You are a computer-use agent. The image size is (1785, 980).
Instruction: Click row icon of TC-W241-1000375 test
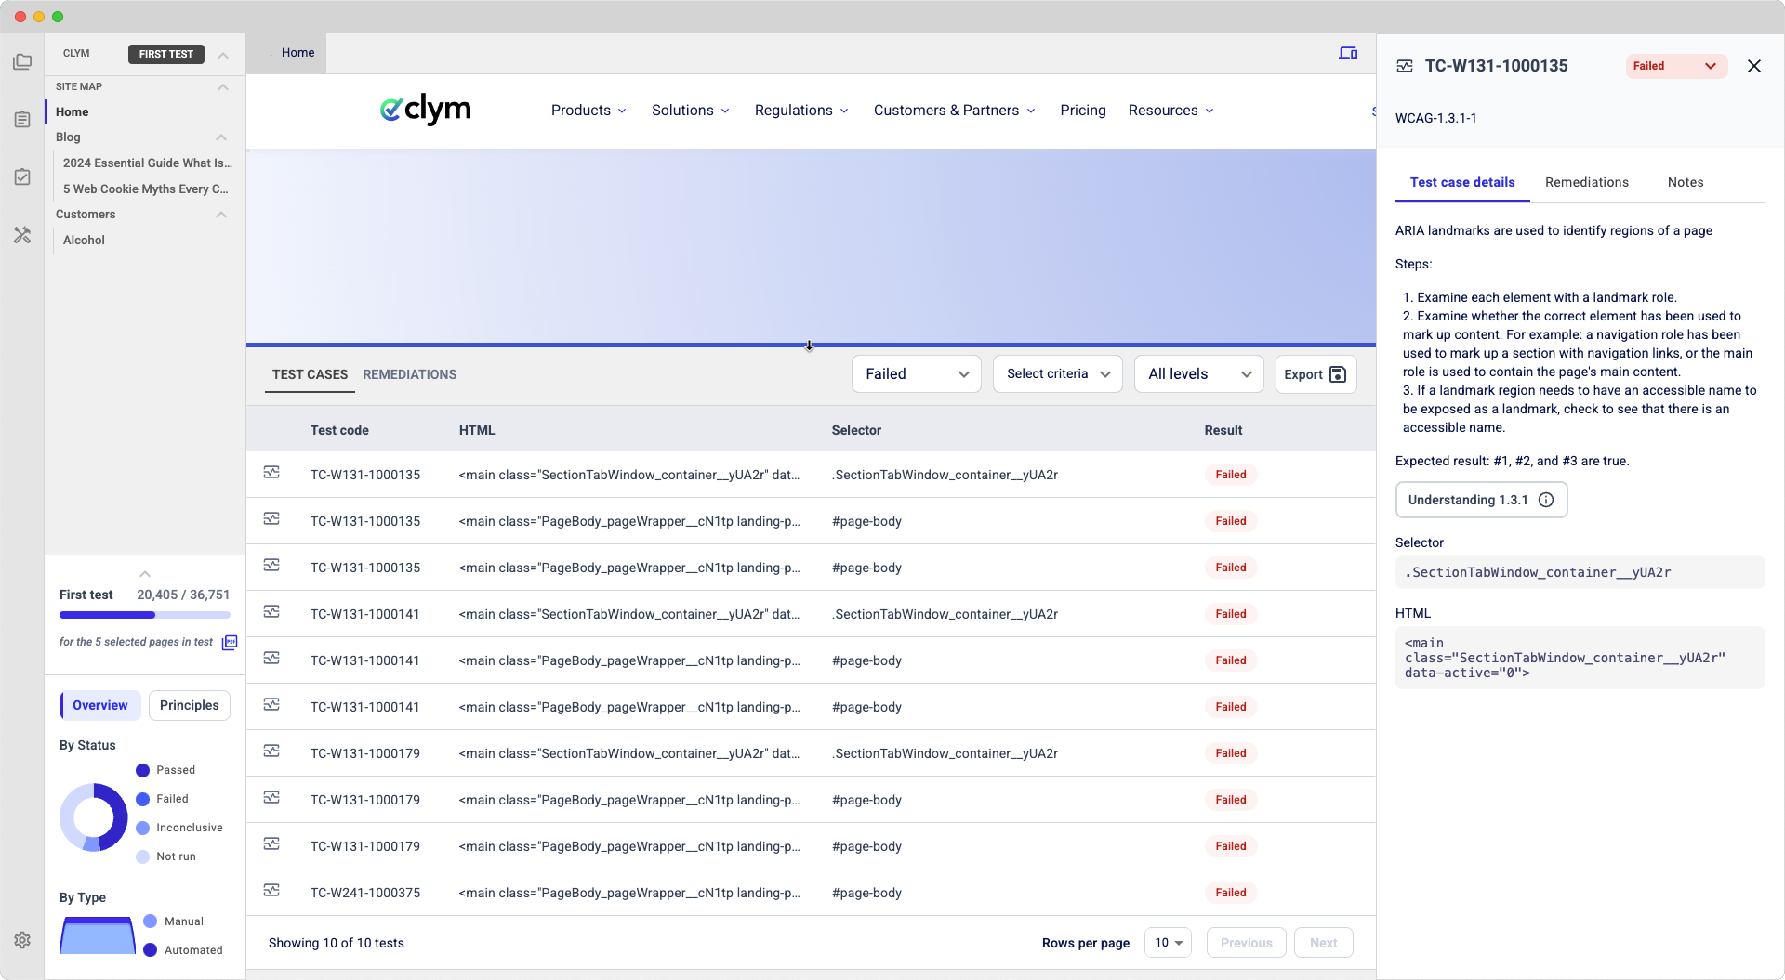(x=271, y=891)
